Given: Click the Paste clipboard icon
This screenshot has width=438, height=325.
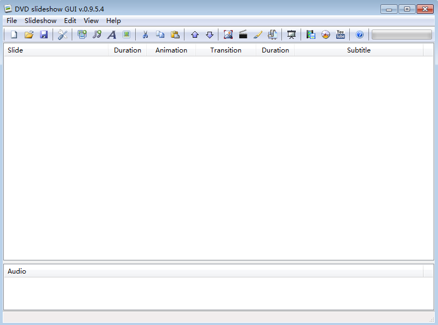Looking at the screenshot, I should click(x=175, y=34).
